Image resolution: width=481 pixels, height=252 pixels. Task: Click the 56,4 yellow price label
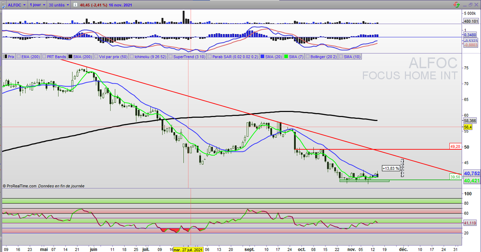[467, 127]
